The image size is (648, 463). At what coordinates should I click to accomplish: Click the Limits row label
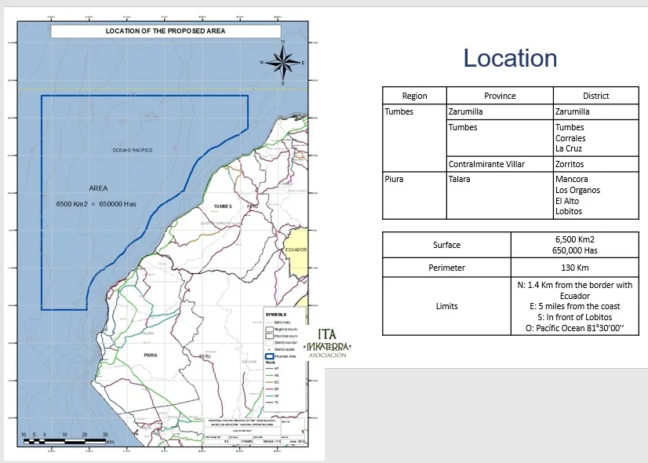[x=446, y=306]
